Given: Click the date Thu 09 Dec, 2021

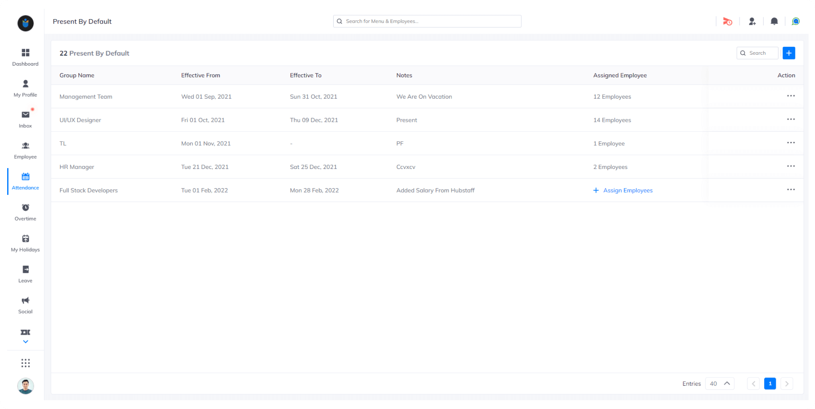Looking at the screenshot, I should tap(314, 120).
